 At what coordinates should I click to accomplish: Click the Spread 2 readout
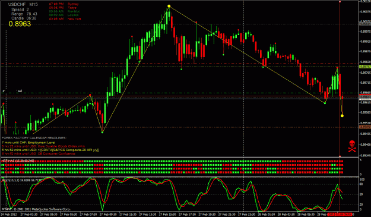pyautogui.click(x=20, y=10)
